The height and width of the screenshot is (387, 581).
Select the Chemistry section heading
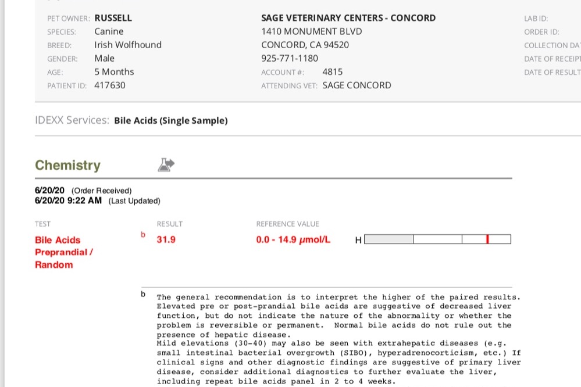[x=67, y=165]
